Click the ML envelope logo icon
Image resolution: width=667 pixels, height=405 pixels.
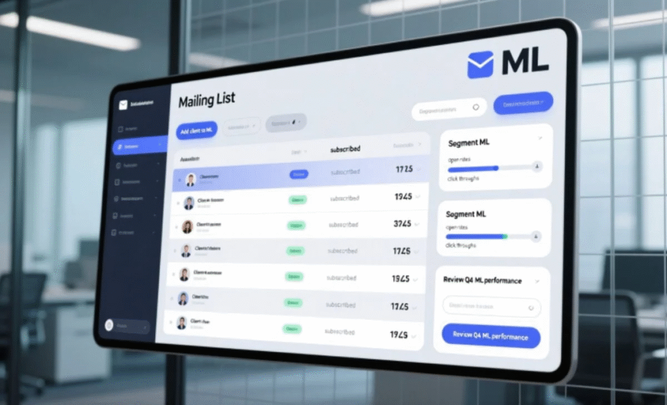pyautogui.click(x=480, y=63)
